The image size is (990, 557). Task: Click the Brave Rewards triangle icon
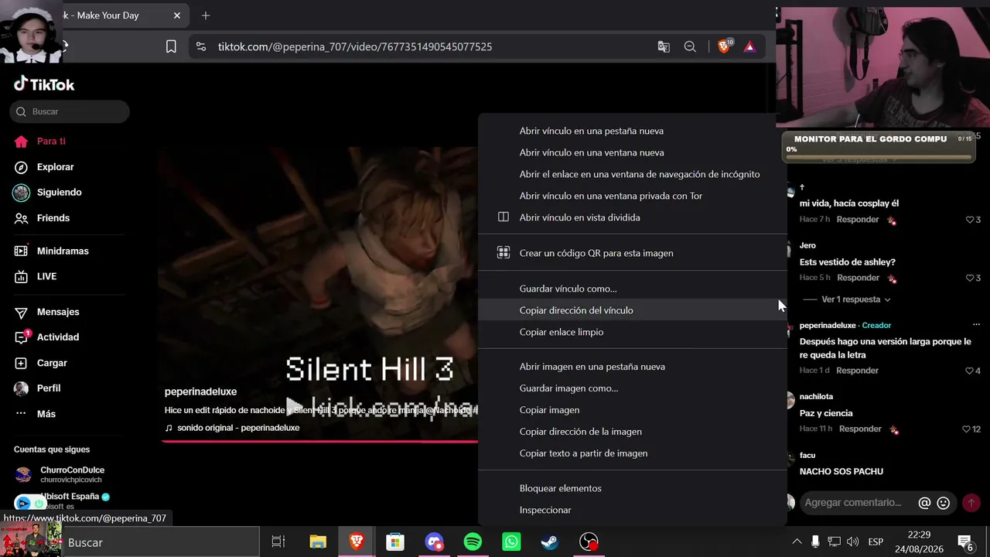tap(749, 46)
